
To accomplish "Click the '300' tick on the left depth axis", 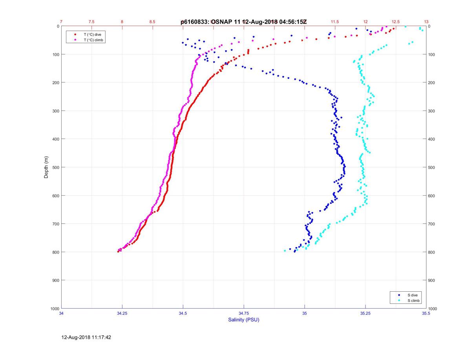I will coord(56,111).
